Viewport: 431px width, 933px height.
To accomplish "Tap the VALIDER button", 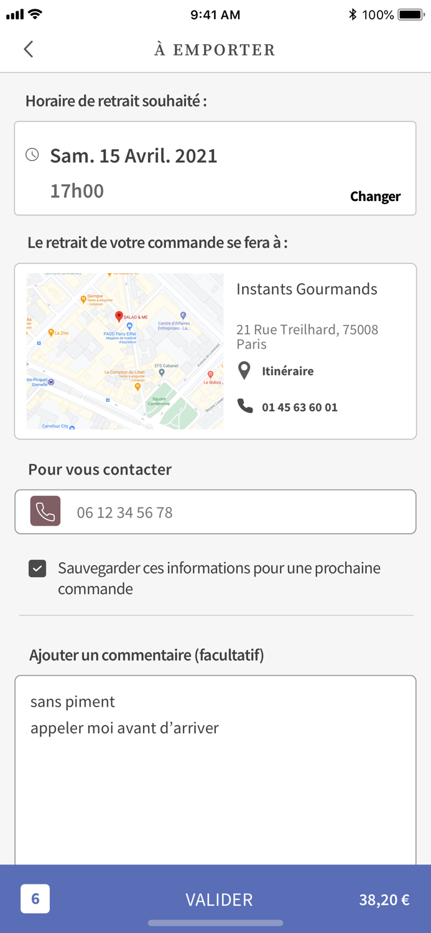I will [x=219, y=899].
